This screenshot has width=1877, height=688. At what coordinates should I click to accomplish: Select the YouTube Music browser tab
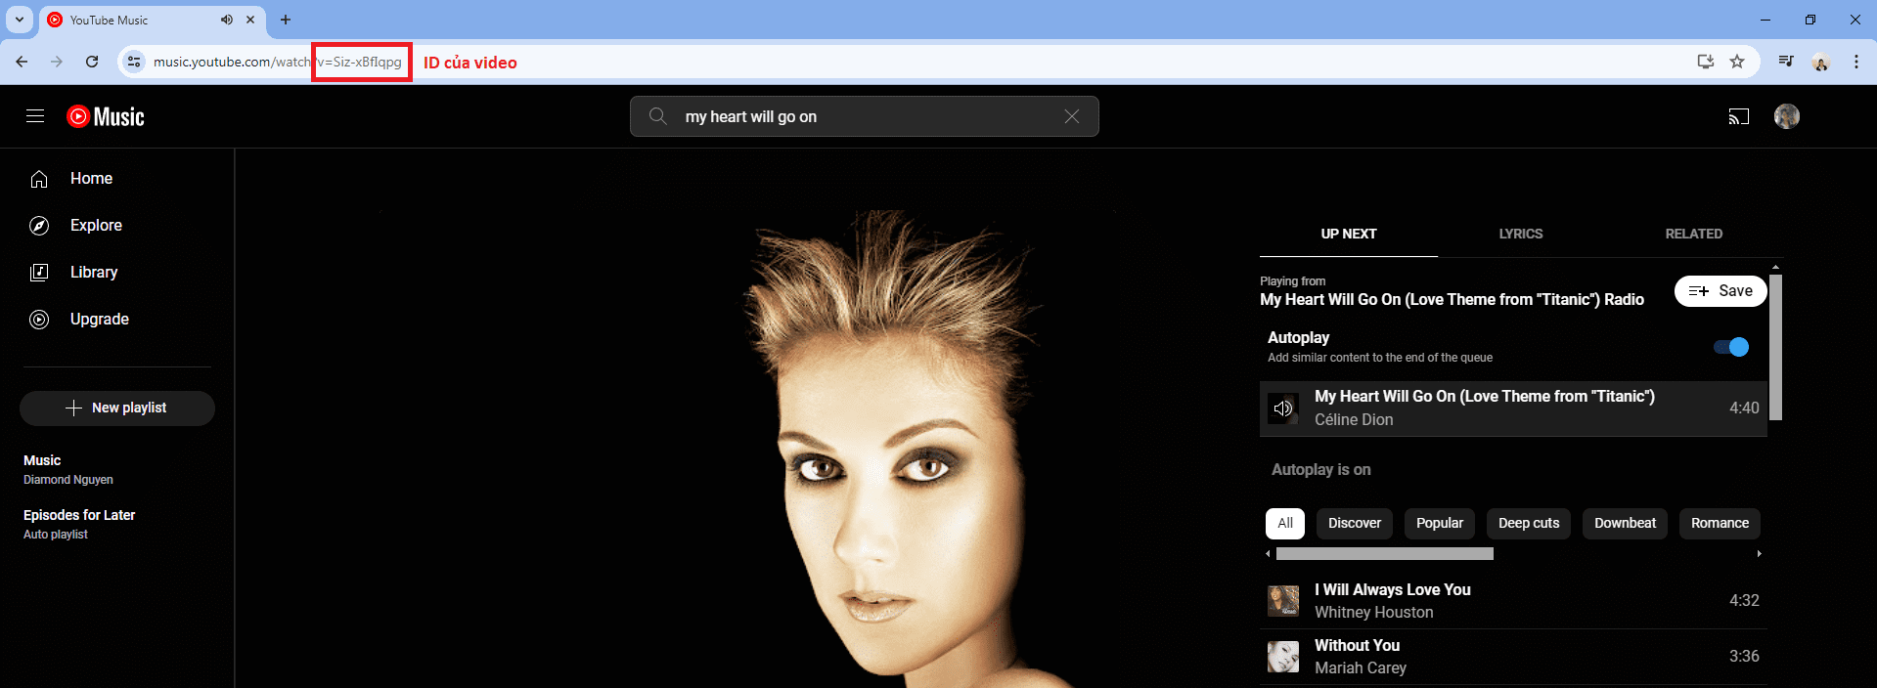pos(152,20)
